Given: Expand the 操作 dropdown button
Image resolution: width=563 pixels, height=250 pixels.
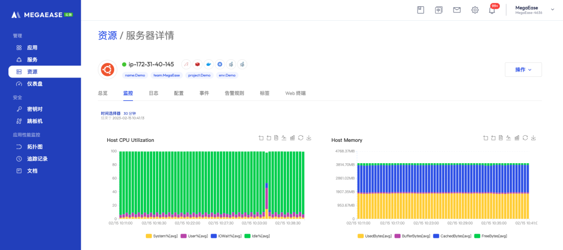Looking at the screenshot, I should [x=523, y=70].
